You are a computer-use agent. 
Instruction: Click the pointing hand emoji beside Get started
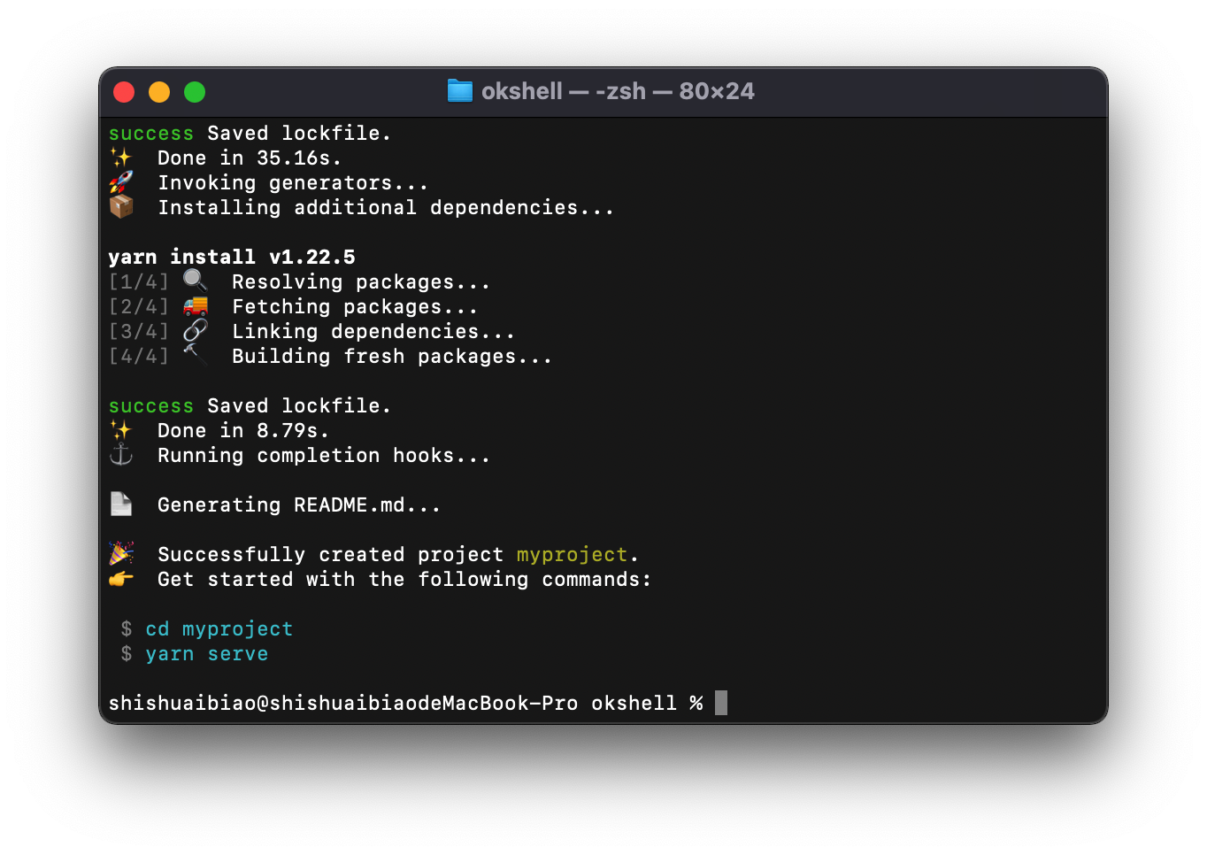point(121,579)
